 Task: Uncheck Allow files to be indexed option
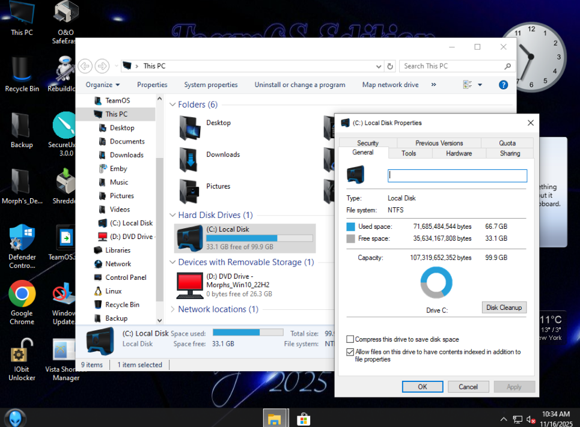click(x=350, y=353)
